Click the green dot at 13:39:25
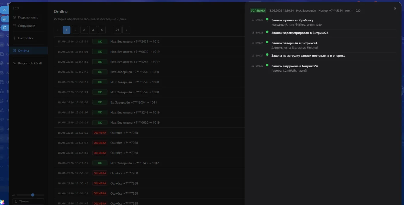 point(267,65)
